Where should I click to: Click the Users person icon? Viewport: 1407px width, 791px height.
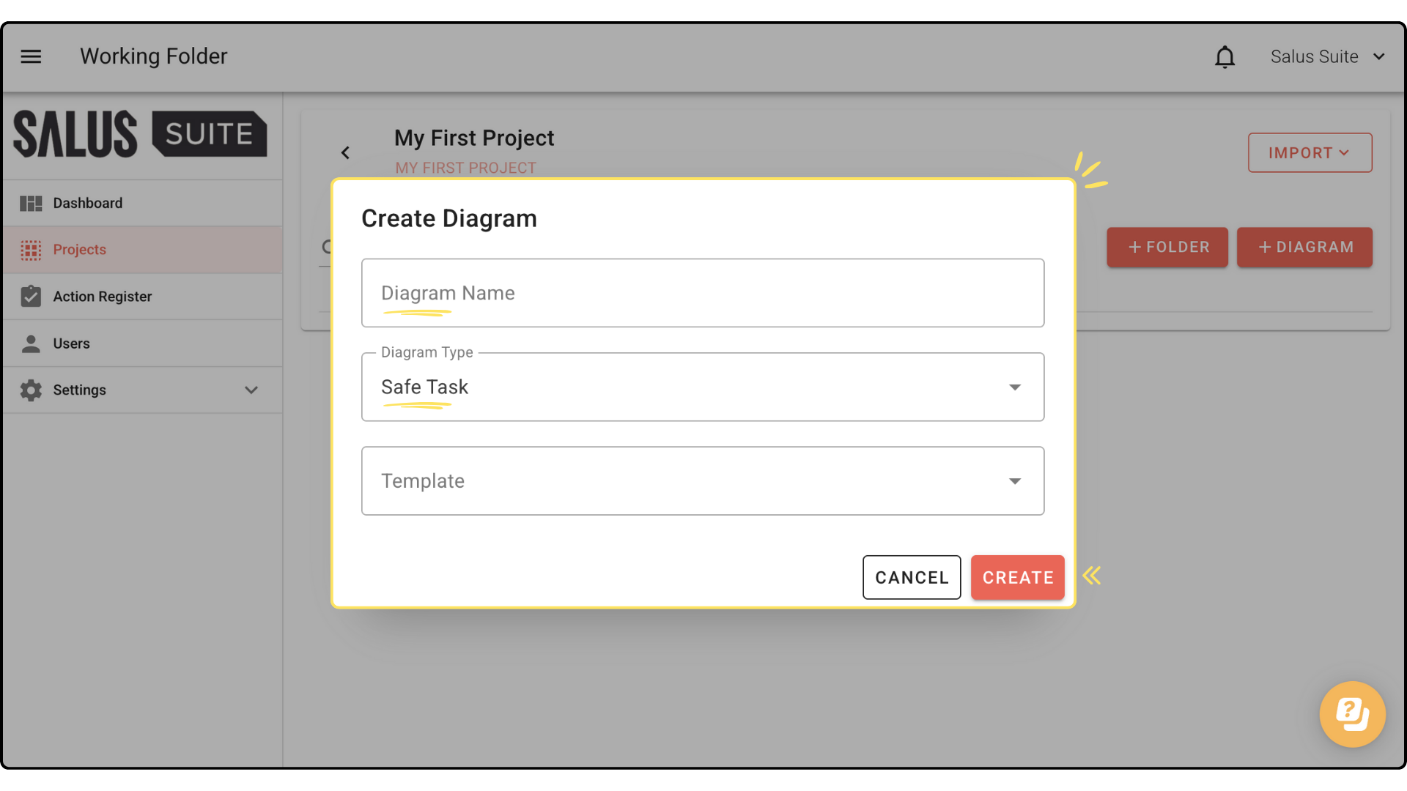(x=31, y=343)
